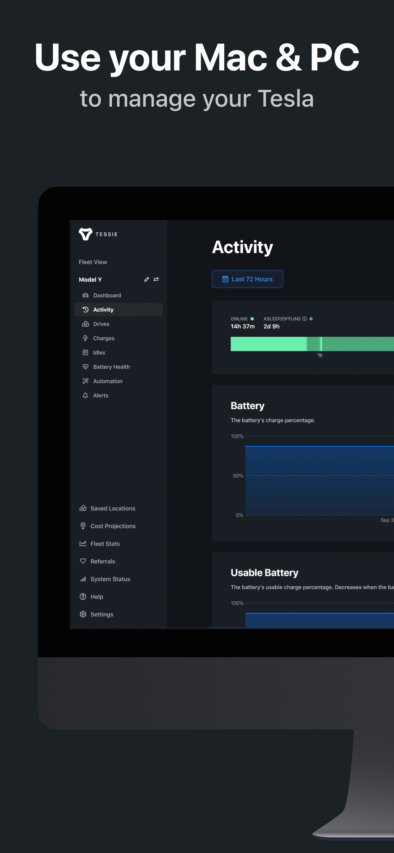Click the Battery chart heading
The image size is (394, 853).
click(247, 406)
